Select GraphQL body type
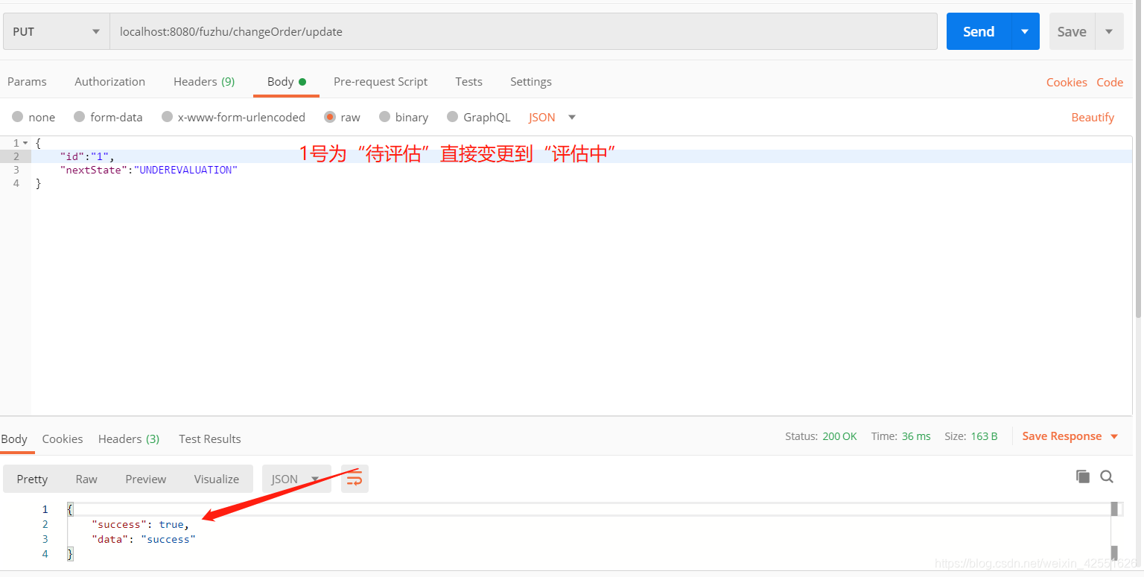 pyautogui.click(x=479, y=117)
